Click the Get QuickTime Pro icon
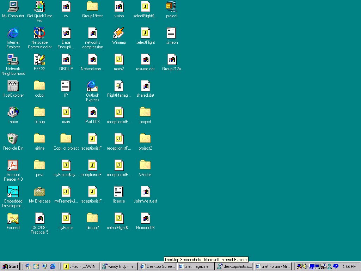 [39, 7]
